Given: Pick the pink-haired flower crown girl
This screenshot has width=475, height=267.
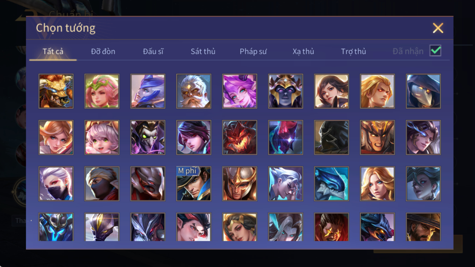Looking at the screenshot, I should tap(102, 91).
